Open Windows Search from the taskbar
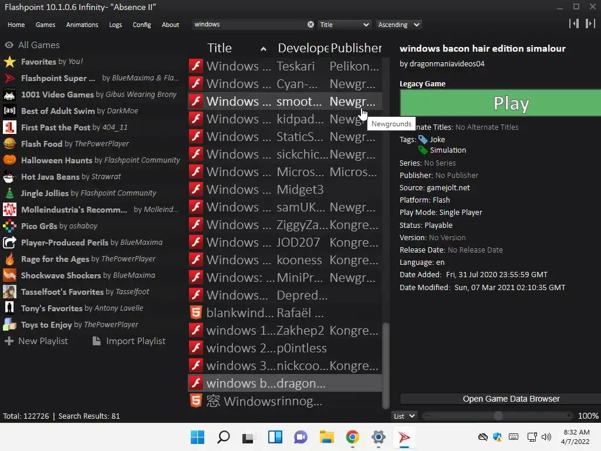 point(224,437)
